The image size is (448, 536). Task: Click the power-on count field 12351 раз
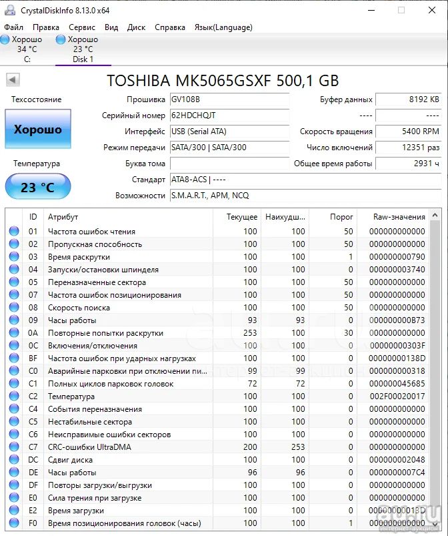[x=409, y=148]
